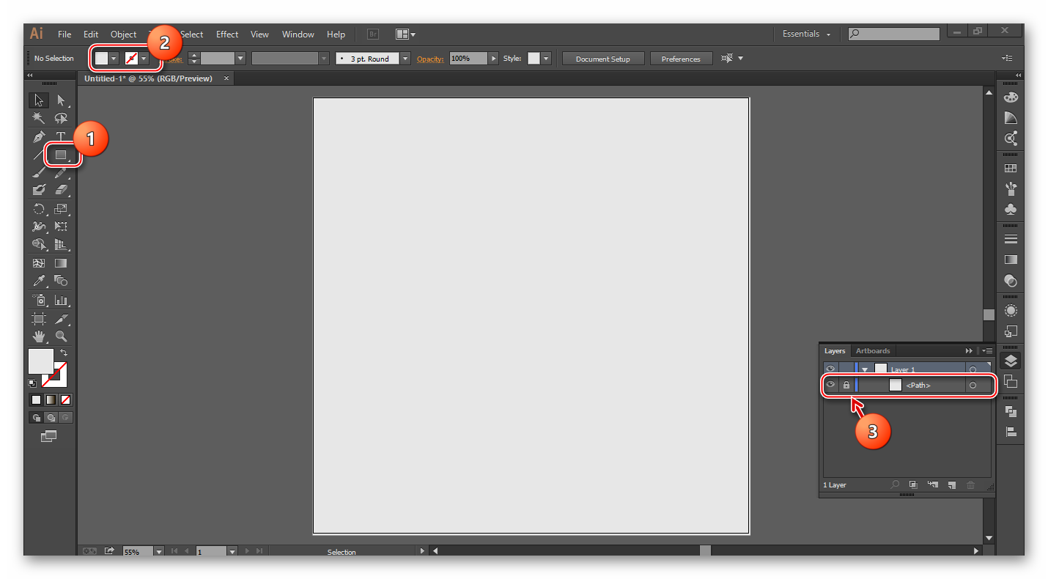1048x579 pixels.
Task: Toggle visibility of Layer 1
Action: (830, 369)
